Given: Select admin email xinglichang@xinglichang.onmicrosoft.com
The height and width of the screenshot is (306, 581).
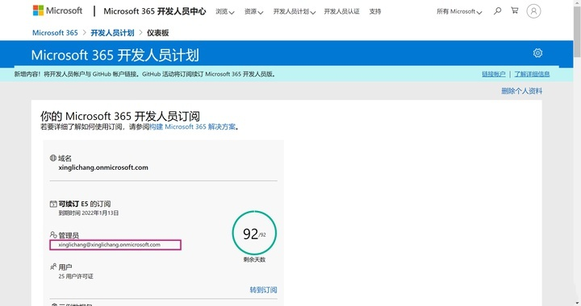Looking at the screenshot, I should click(x=109, y=245).
